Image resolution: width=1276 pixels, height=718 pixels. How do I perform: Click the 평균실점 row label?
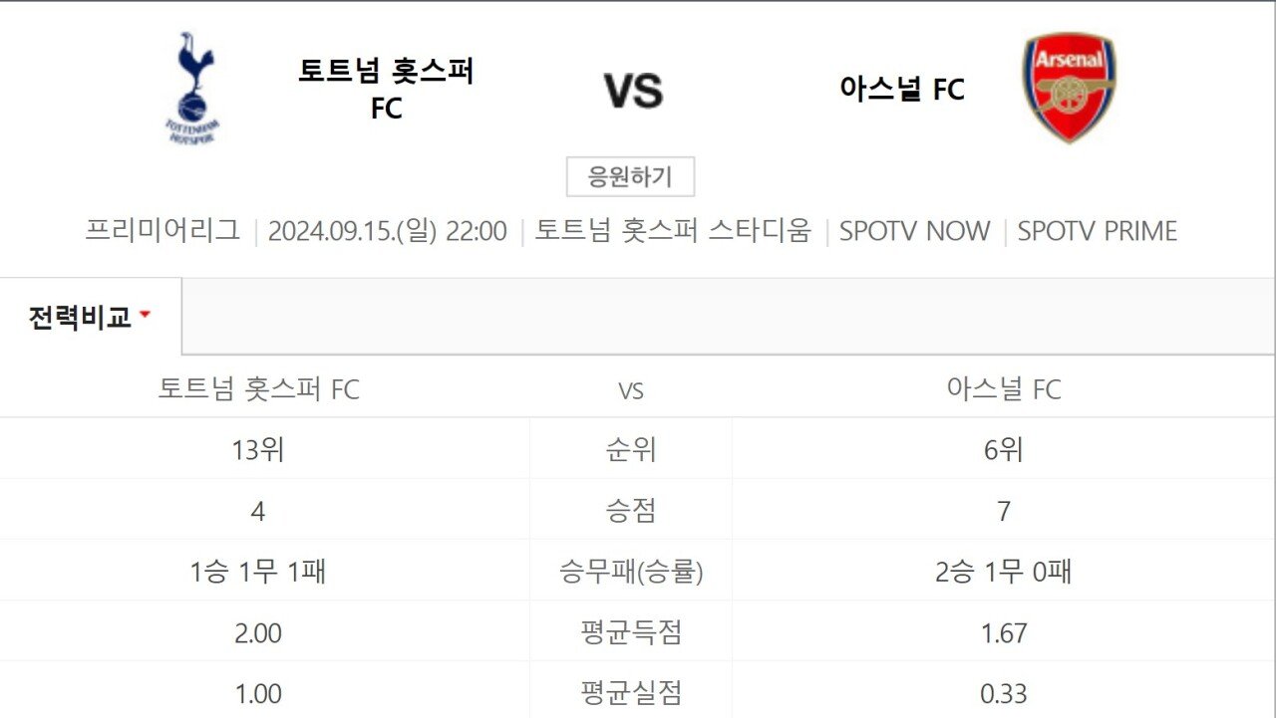[x=631, y=693]
